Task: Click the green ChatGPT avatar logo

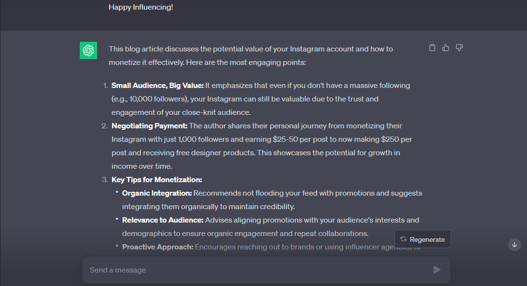Action: coord(88,50)
